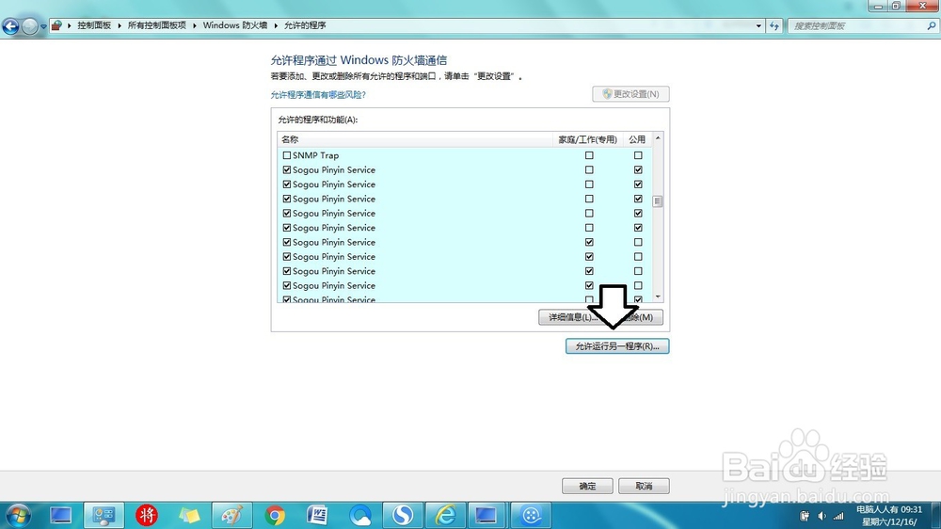Cancel with the 取消 button
Viewport: 941px width, 529px height.
644,486
